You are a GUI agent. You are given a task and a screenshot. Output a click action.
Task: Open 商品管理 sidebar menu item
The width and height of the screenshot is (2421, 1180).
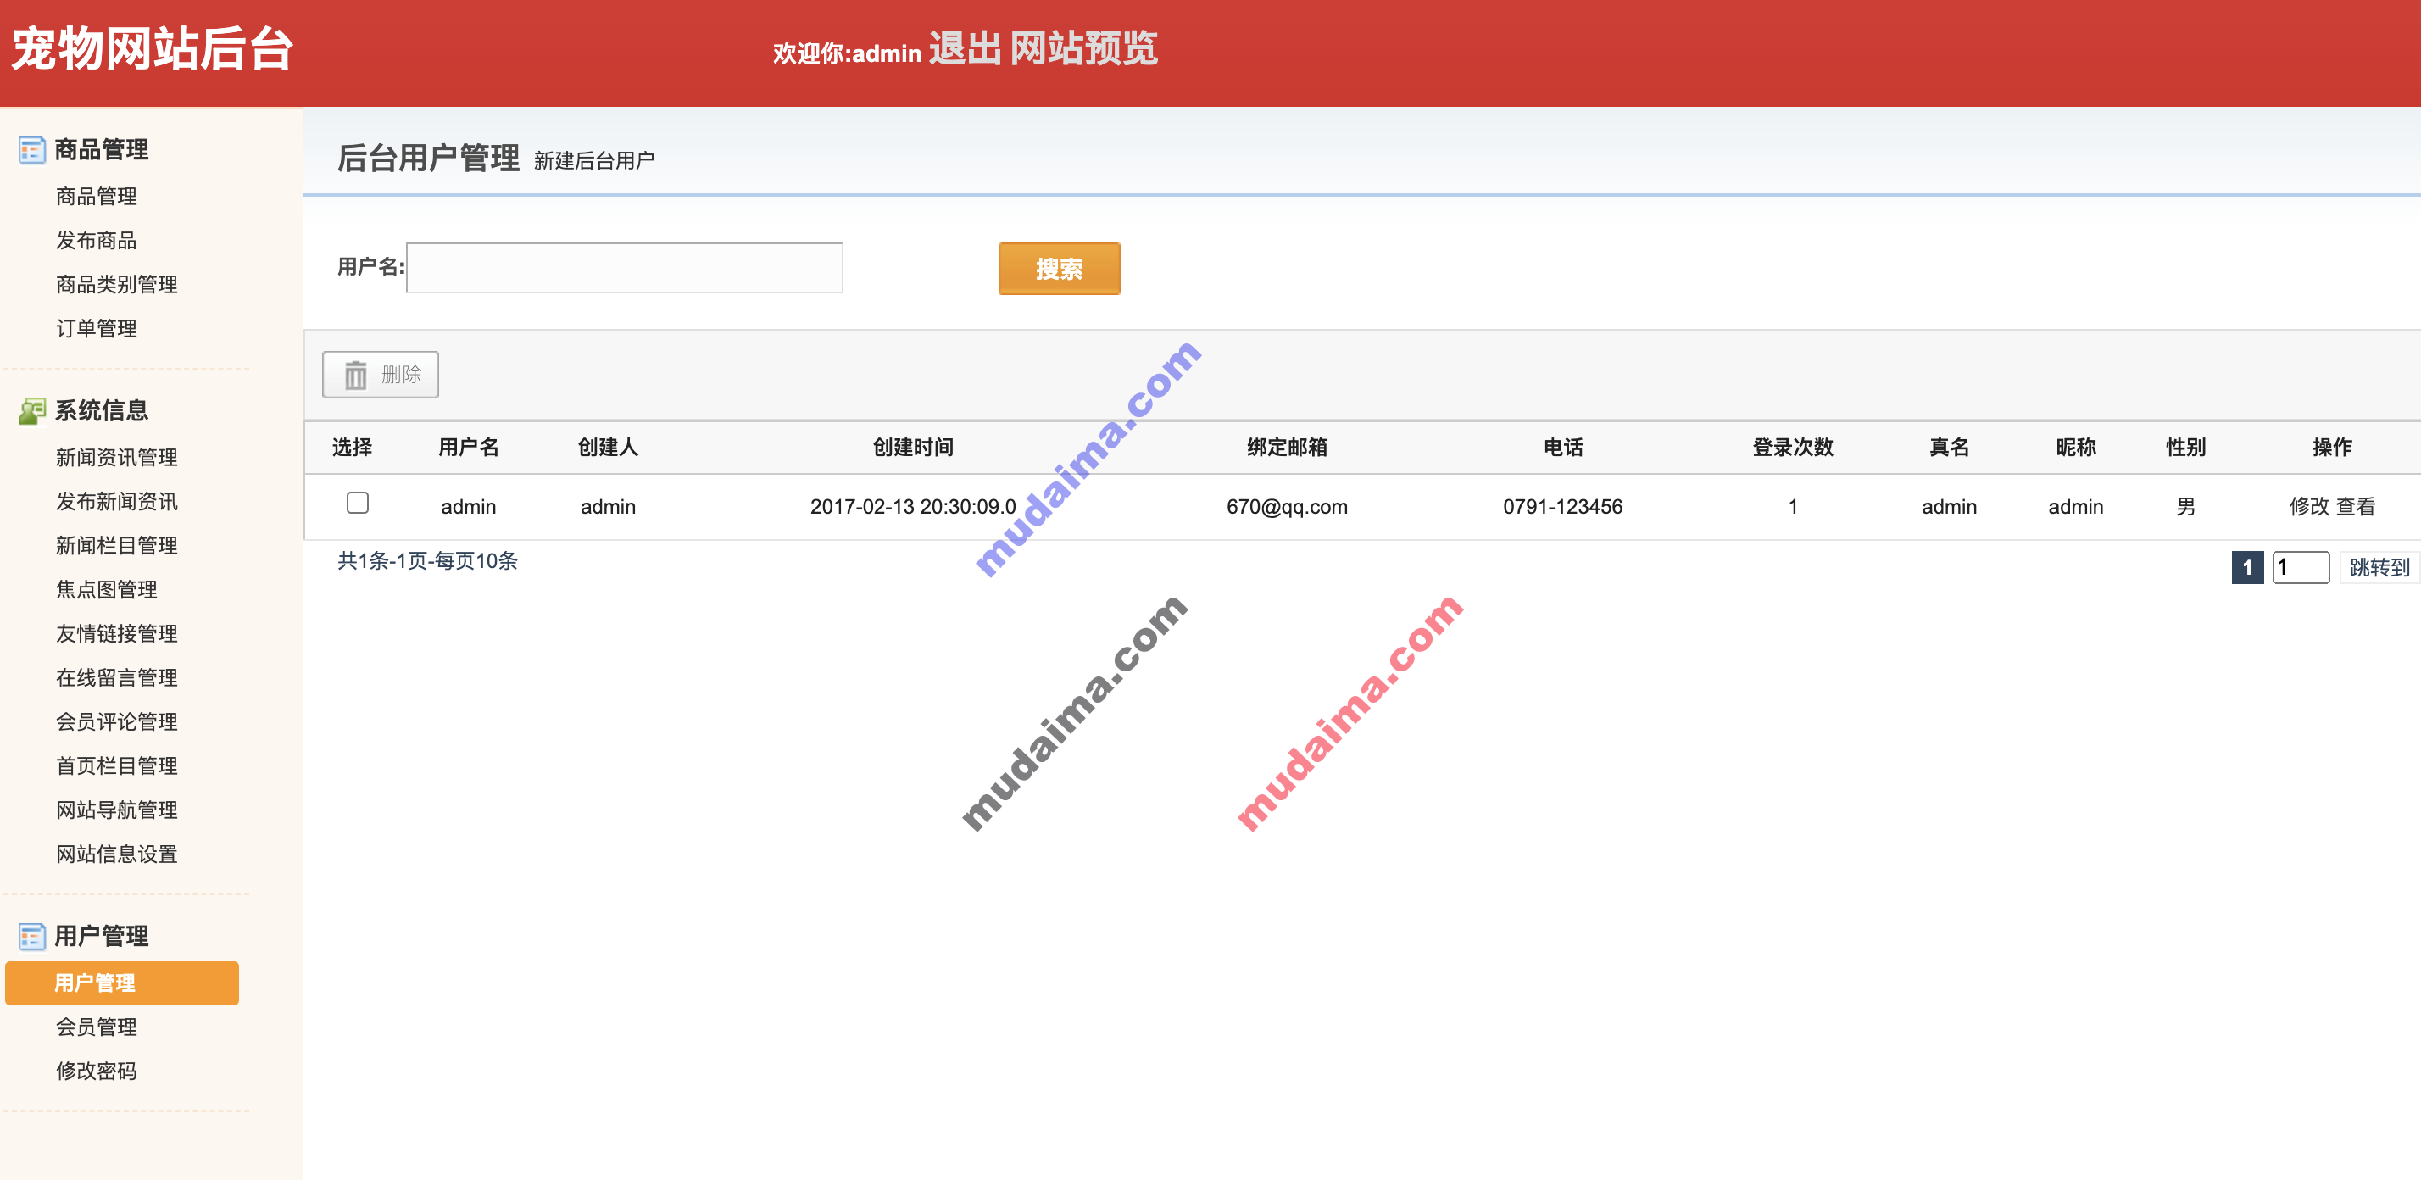coord(96,197)
